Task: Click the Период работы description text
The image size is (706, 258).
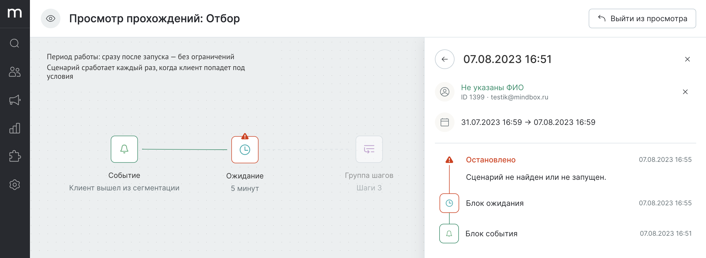Action: [x=140, y=57]
